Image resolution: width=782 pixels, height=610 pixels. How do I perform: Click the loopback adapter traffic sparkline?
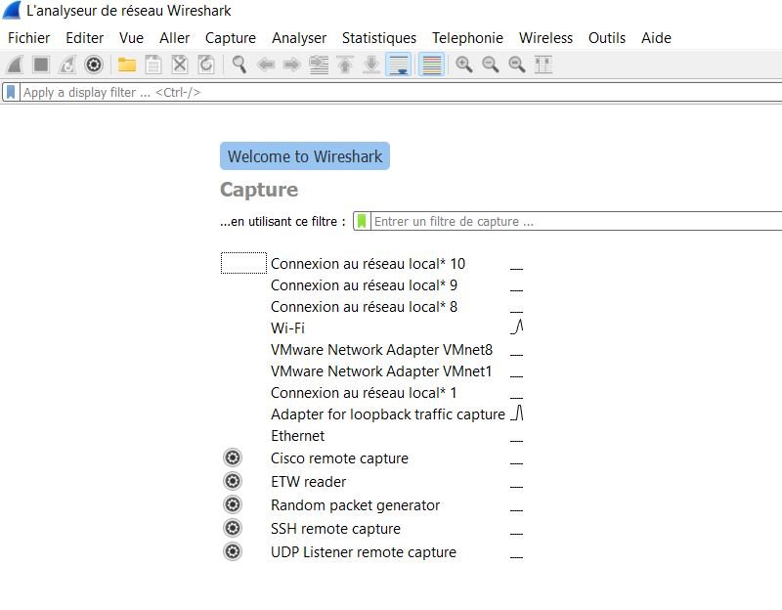(517, 413)
